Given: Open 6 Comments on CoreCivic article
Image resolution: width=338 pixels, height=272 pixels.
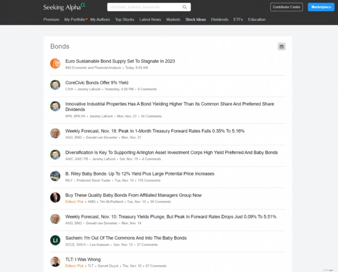Looking at the screenshot, I should click(147, 89).
